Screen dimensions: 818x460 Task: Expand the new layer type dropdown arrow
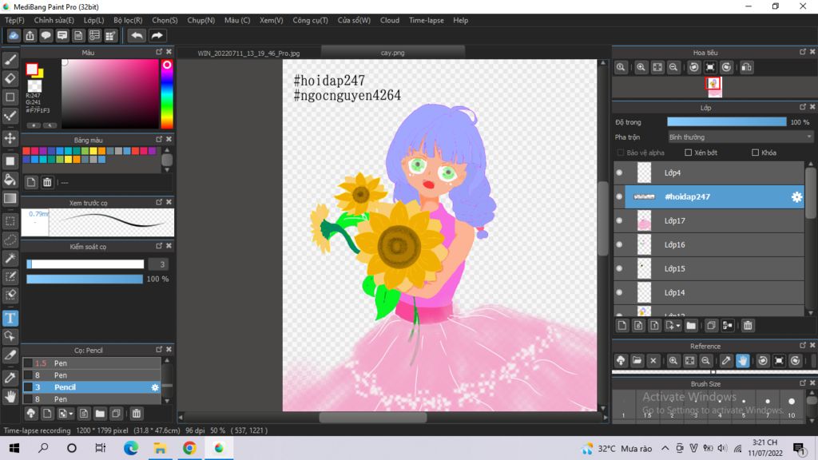point(677,326)
